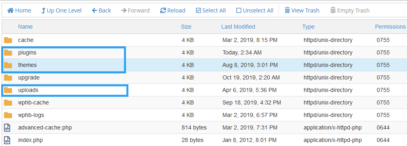Navigate Back in file manager
This screenshot has width=407, height=146.
(x=101, y=10)
